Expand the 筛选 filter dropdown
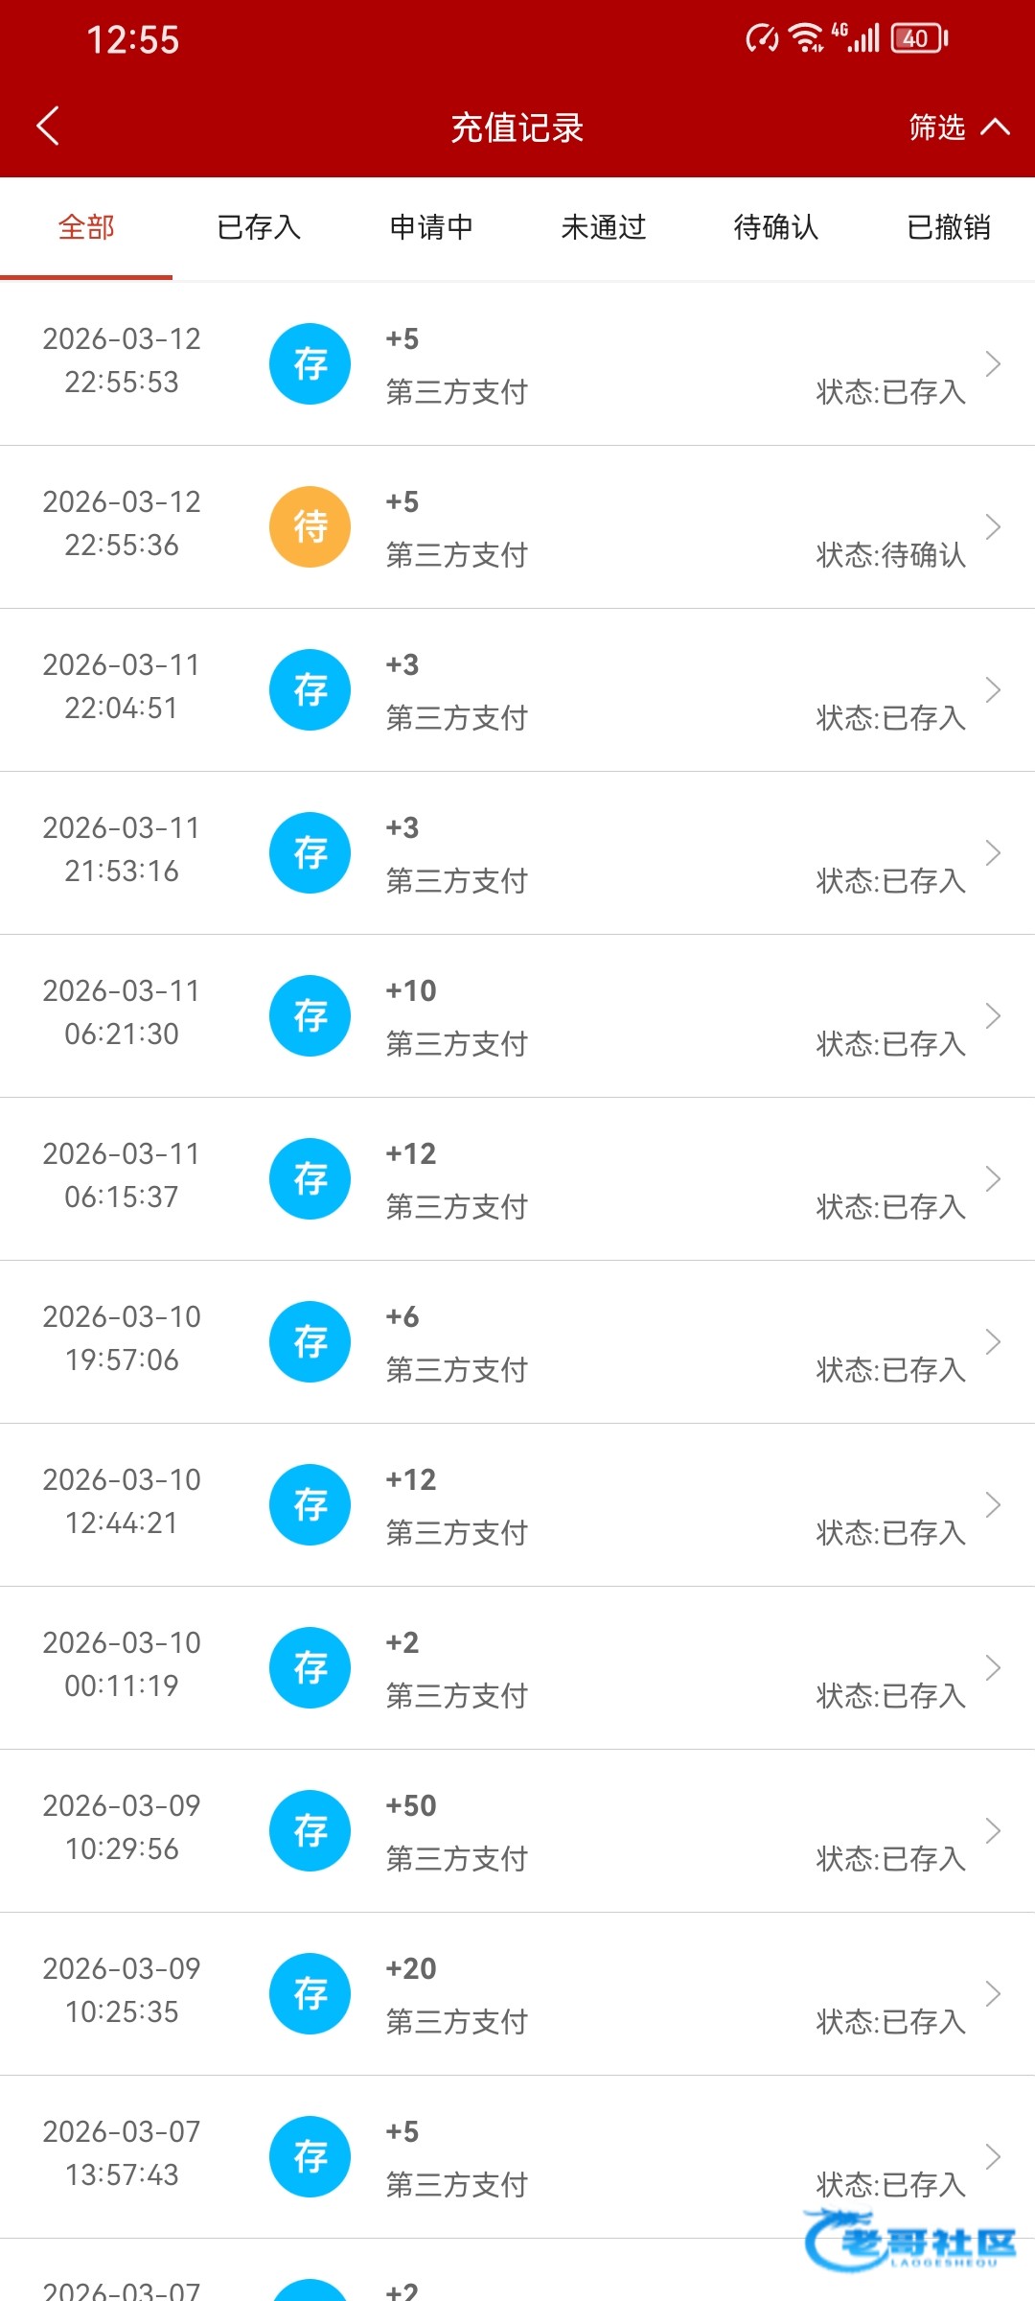 click(x=958, y=127)
